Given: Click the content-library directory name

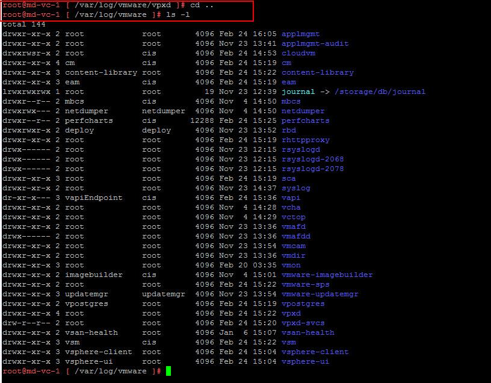Looking at the screenshot, I should click(x=317, y=73).
